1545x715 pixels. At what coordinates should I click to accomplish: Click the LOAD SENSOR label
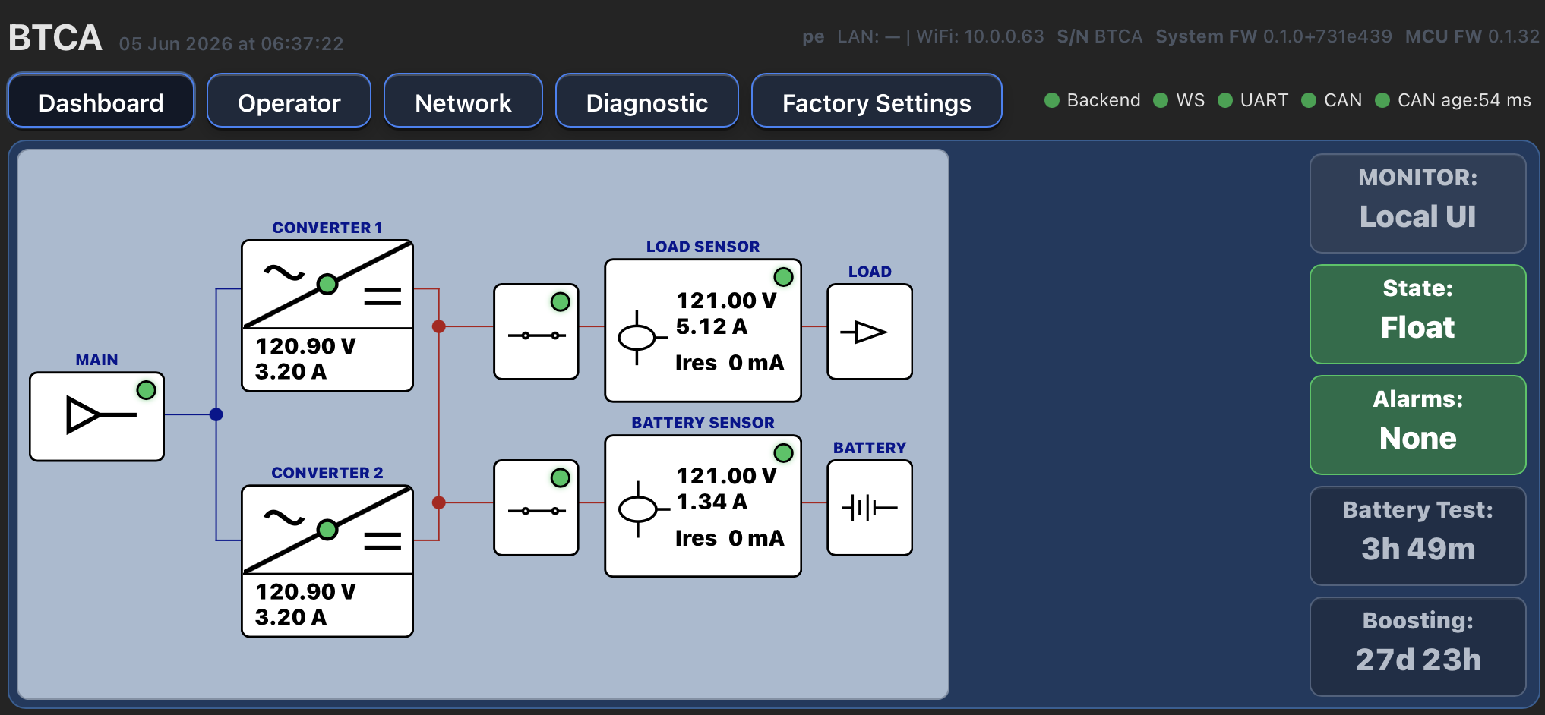(703, 247)
